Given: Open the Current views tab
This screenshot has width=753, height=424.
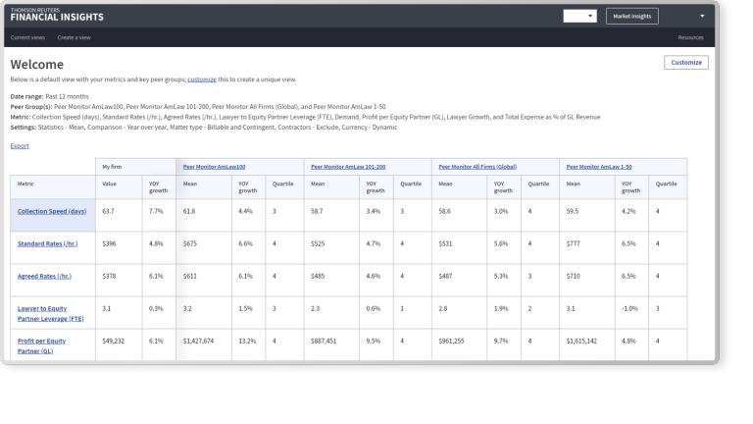Looking at the screenshot, I should [x=27, y=37].
